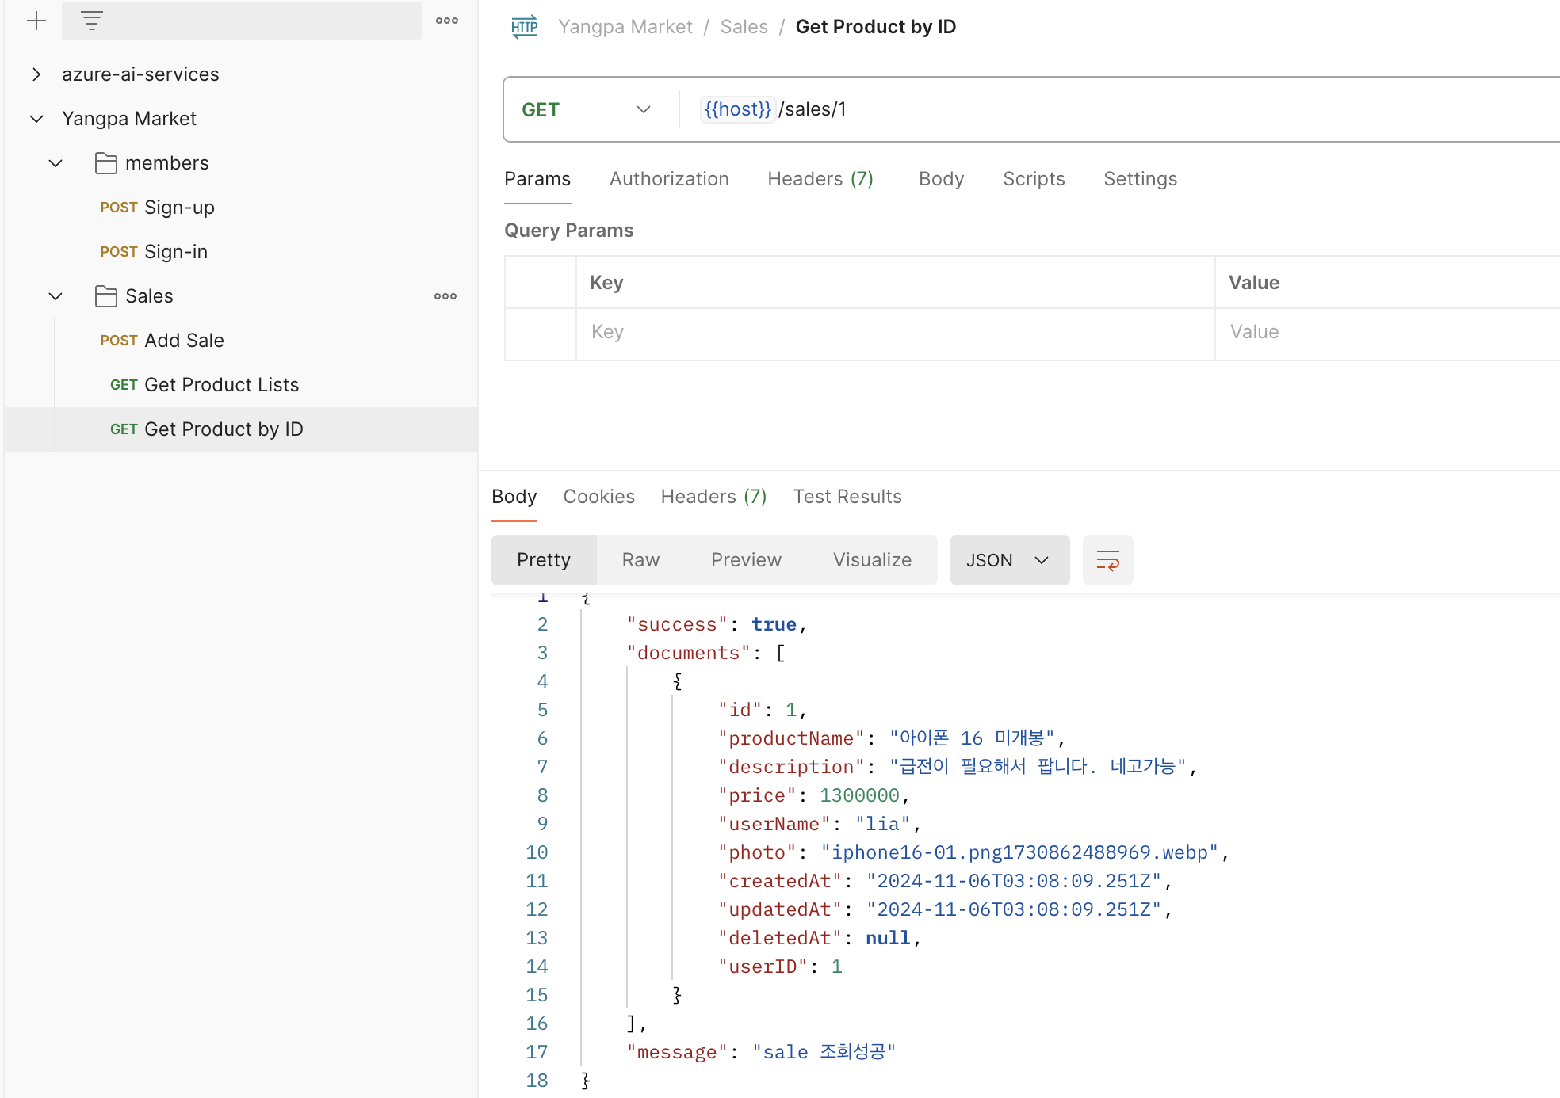Collapse the Yangpa Market collection
This screenshot has height=1098, width=1560.
click(x=36, y=119)
